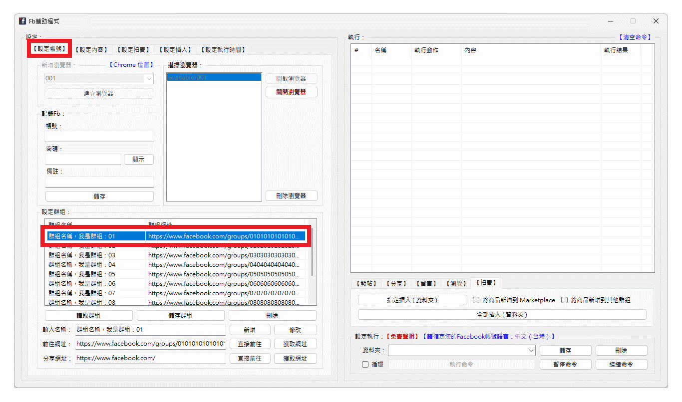Click the 內容 column header
This screenshot has height=402, width=682.
tap(531, 50)
